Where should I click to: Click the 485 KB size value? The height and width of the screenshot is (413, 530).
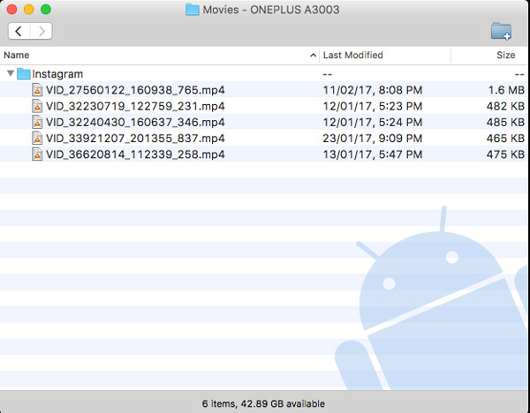coord(505,123)
